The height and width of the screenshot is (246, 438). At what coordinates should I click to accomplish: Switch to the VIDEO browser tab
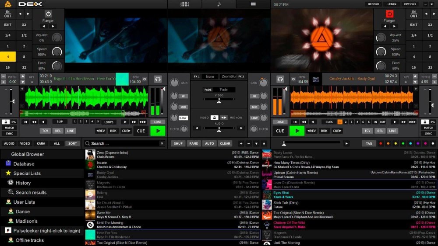click(x=25, y=143)
